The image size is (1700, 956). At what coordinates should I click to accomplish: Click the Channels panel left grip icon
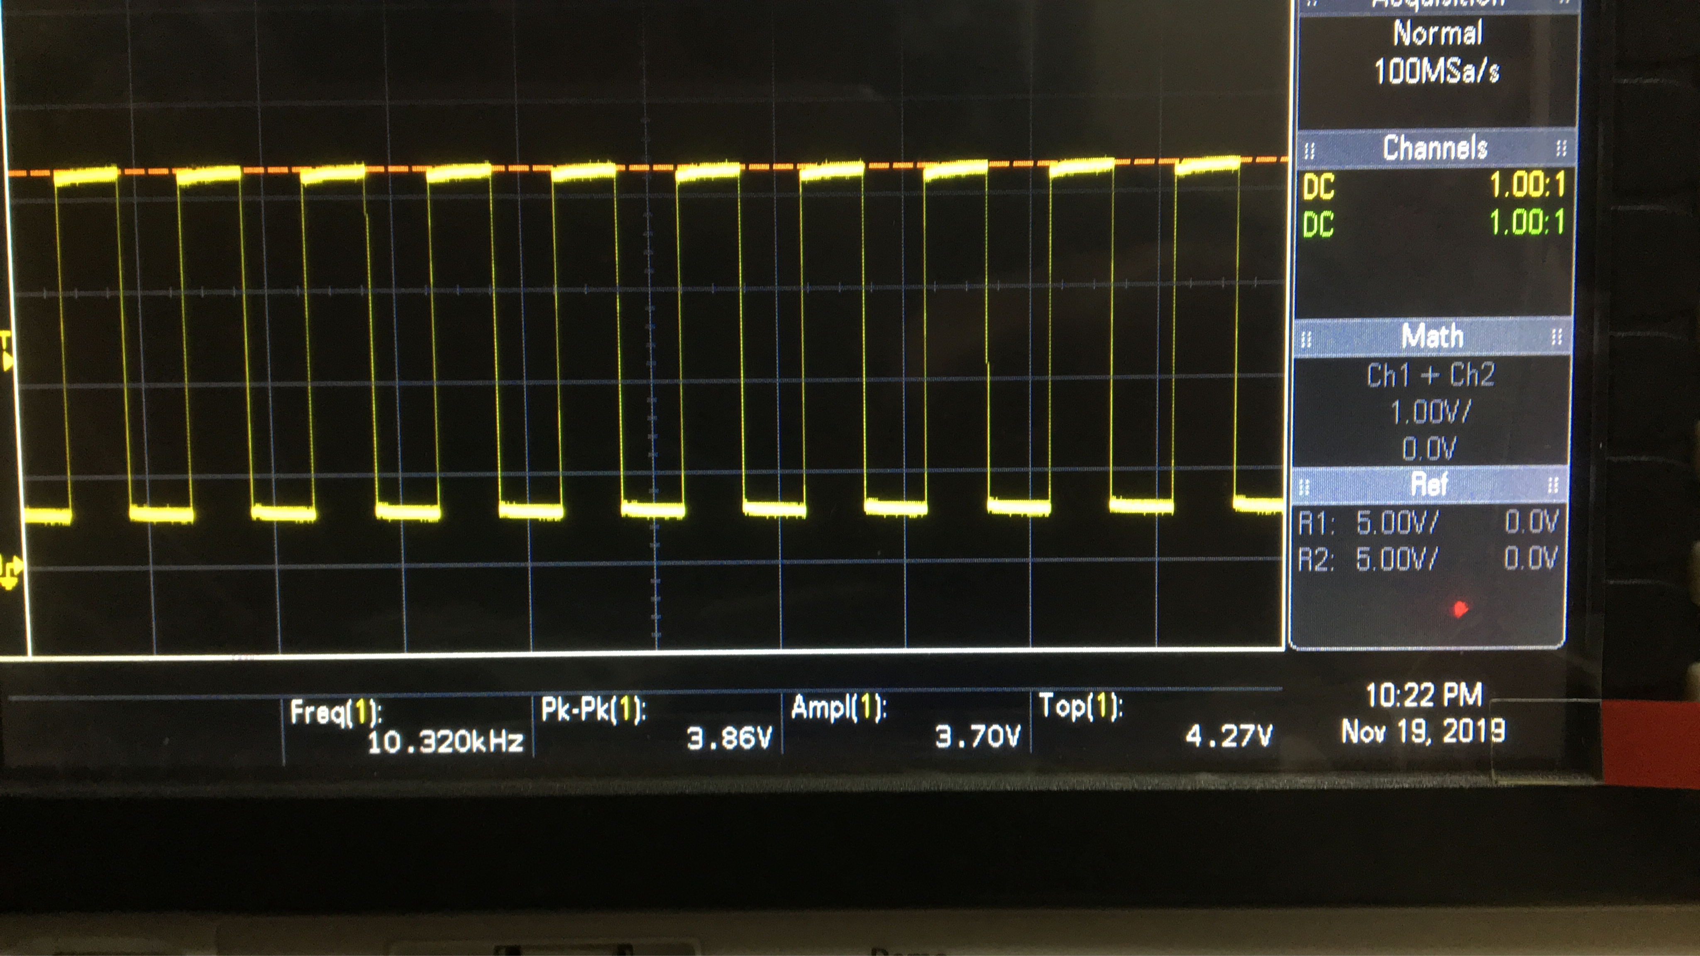coord(1310,151)
